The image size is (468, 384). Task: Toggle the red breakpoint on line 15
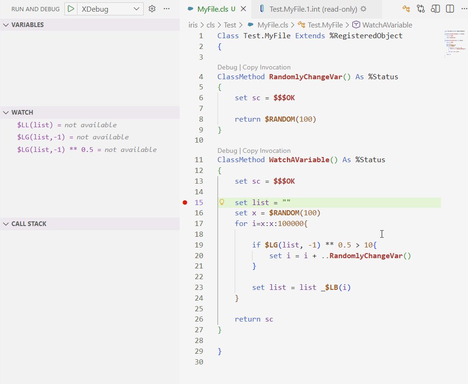185,202
